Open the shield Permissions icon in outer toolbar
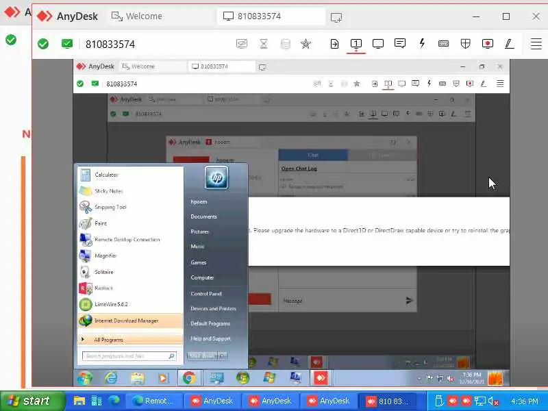The height and width of the screenshot is (411, 548). tap(466, 44)
